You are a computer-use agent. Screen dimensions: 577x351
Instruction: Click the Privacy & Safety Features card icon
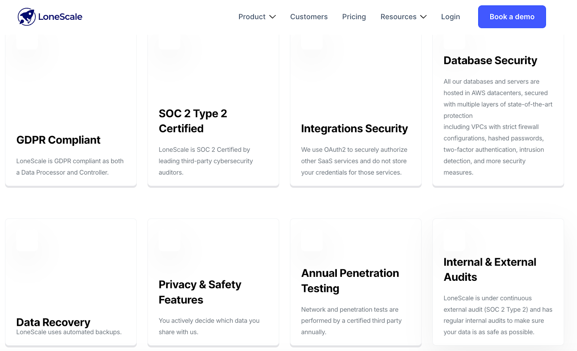tap(169, 241)
